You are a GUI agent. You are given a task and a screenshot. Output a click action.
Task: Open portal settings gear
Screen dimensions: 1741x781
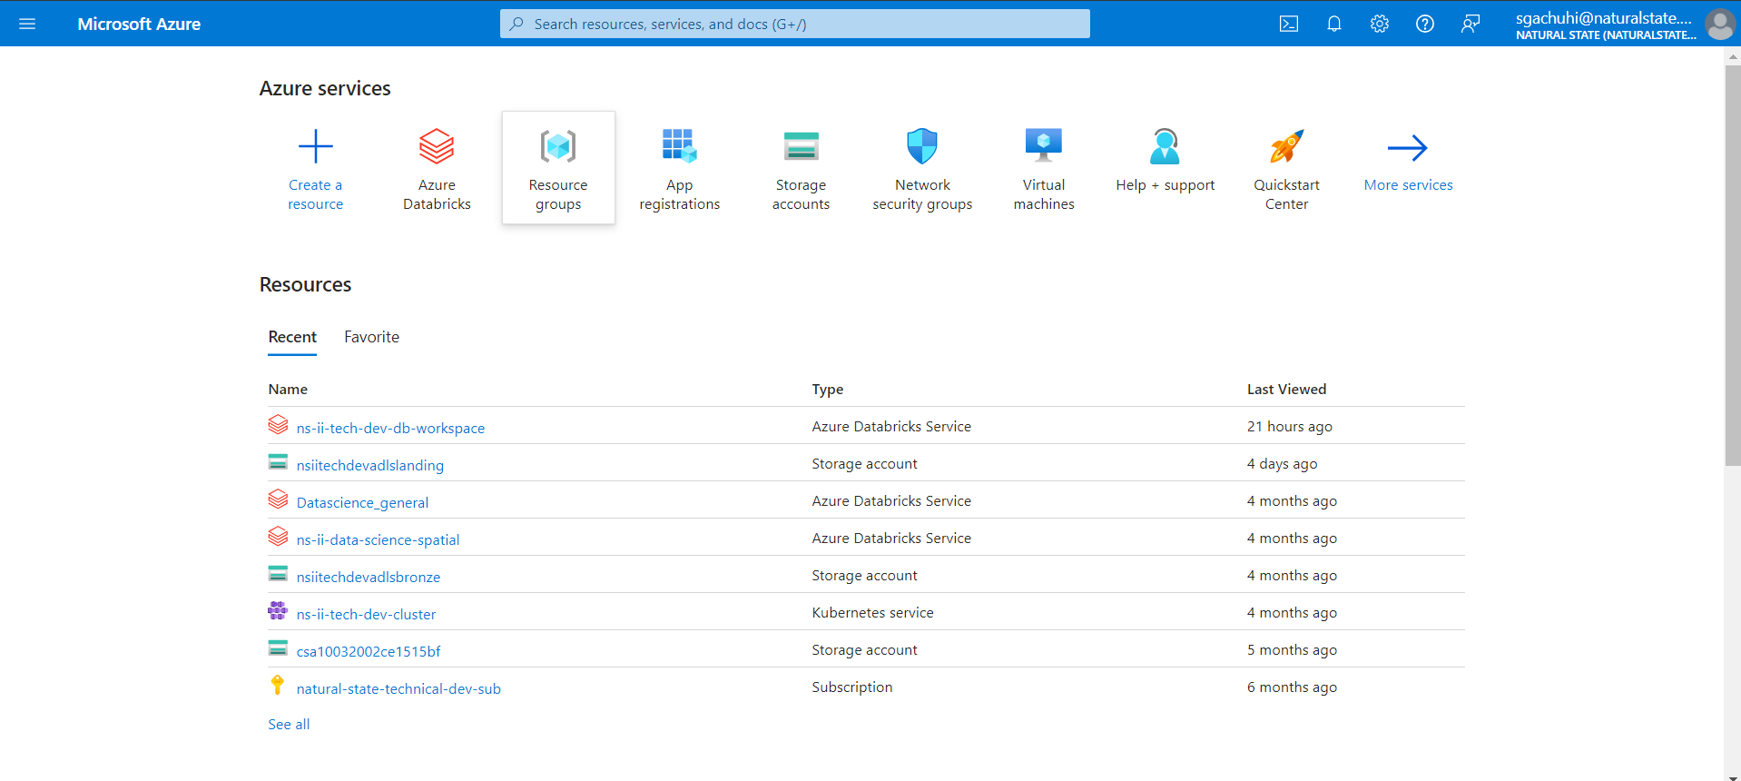[1380, 24]
